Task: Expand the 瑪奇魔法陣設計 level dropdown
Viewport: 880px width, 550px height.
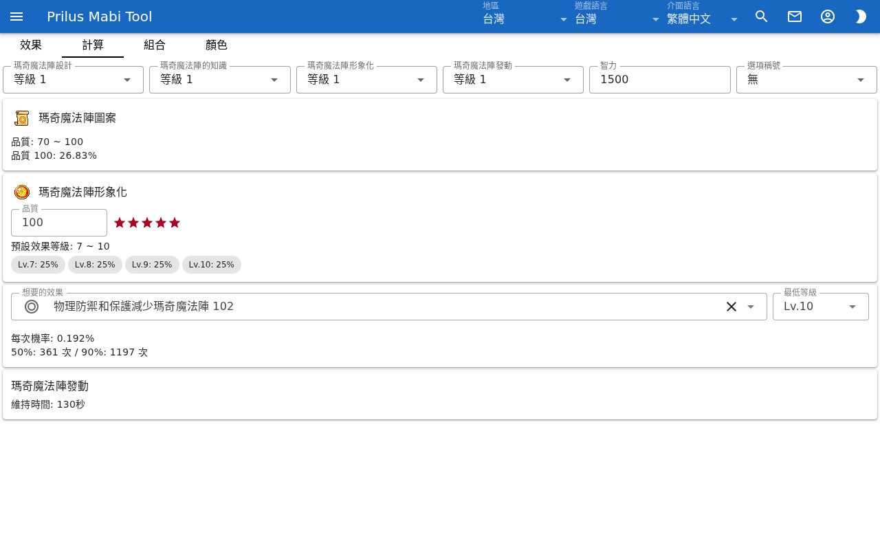Action: click(74, 80)
